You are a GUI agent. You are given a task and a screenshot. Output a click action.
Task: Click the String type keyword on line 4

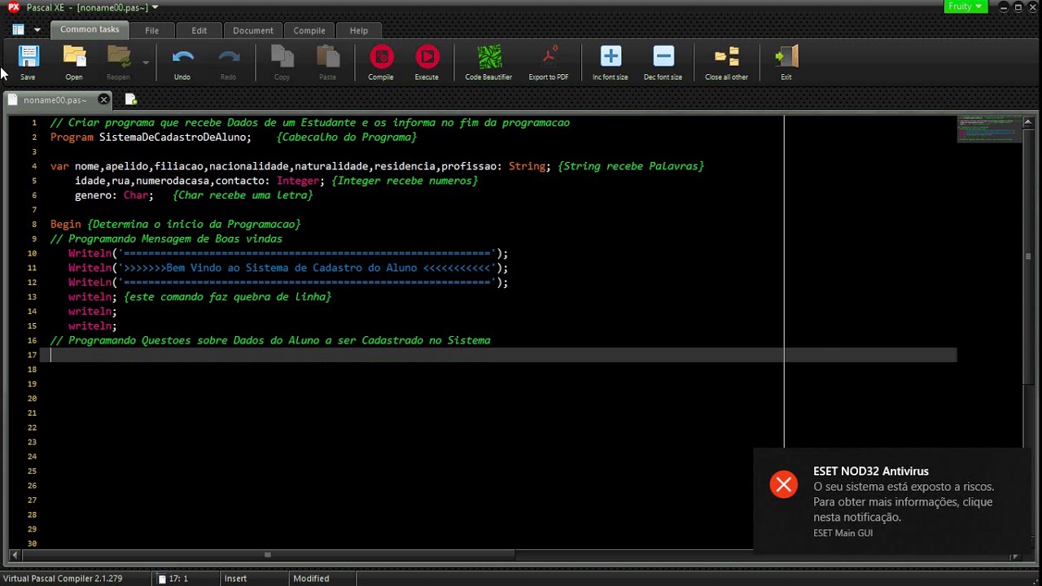point(527,166)
